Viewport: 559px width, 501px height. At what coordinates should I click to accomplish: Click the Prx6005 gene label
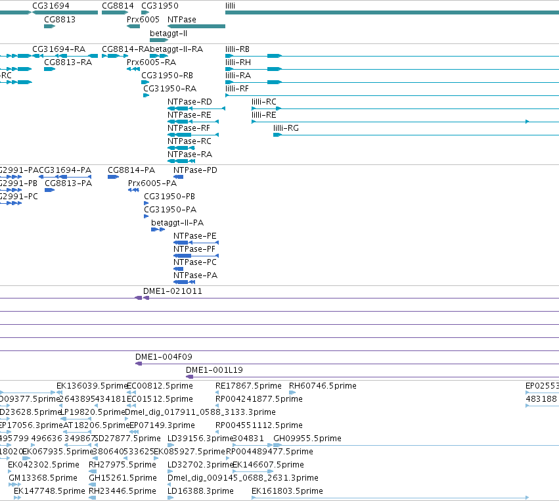coord(143,19)
